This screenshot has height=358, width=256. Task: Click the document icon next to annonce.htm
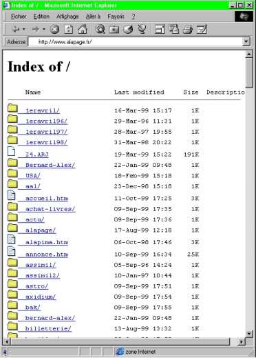click(12, 251)
